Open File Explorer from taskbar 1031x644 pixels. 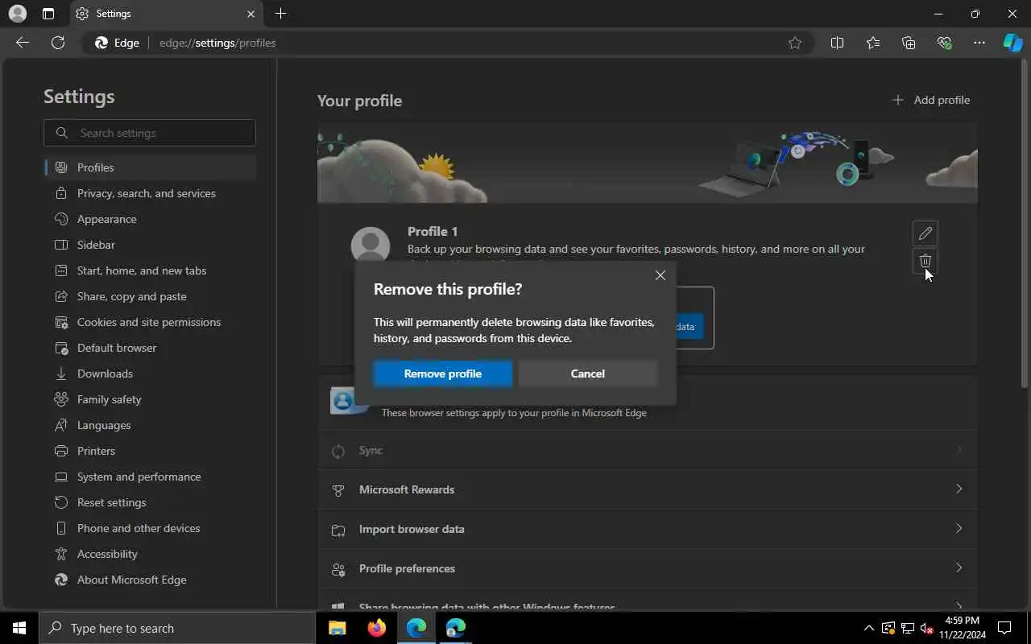(x=337, y=628)
